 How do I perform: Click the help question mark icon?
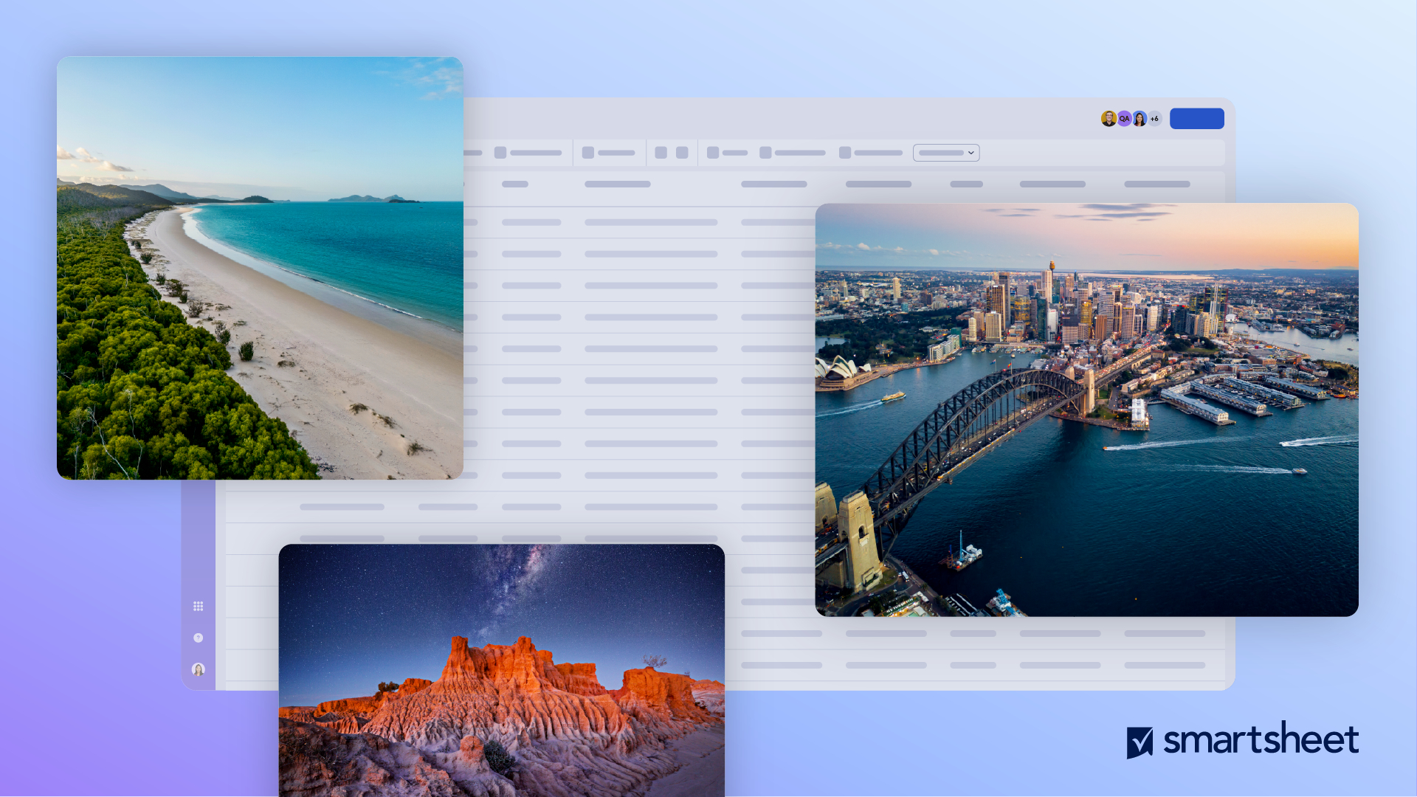198,638
